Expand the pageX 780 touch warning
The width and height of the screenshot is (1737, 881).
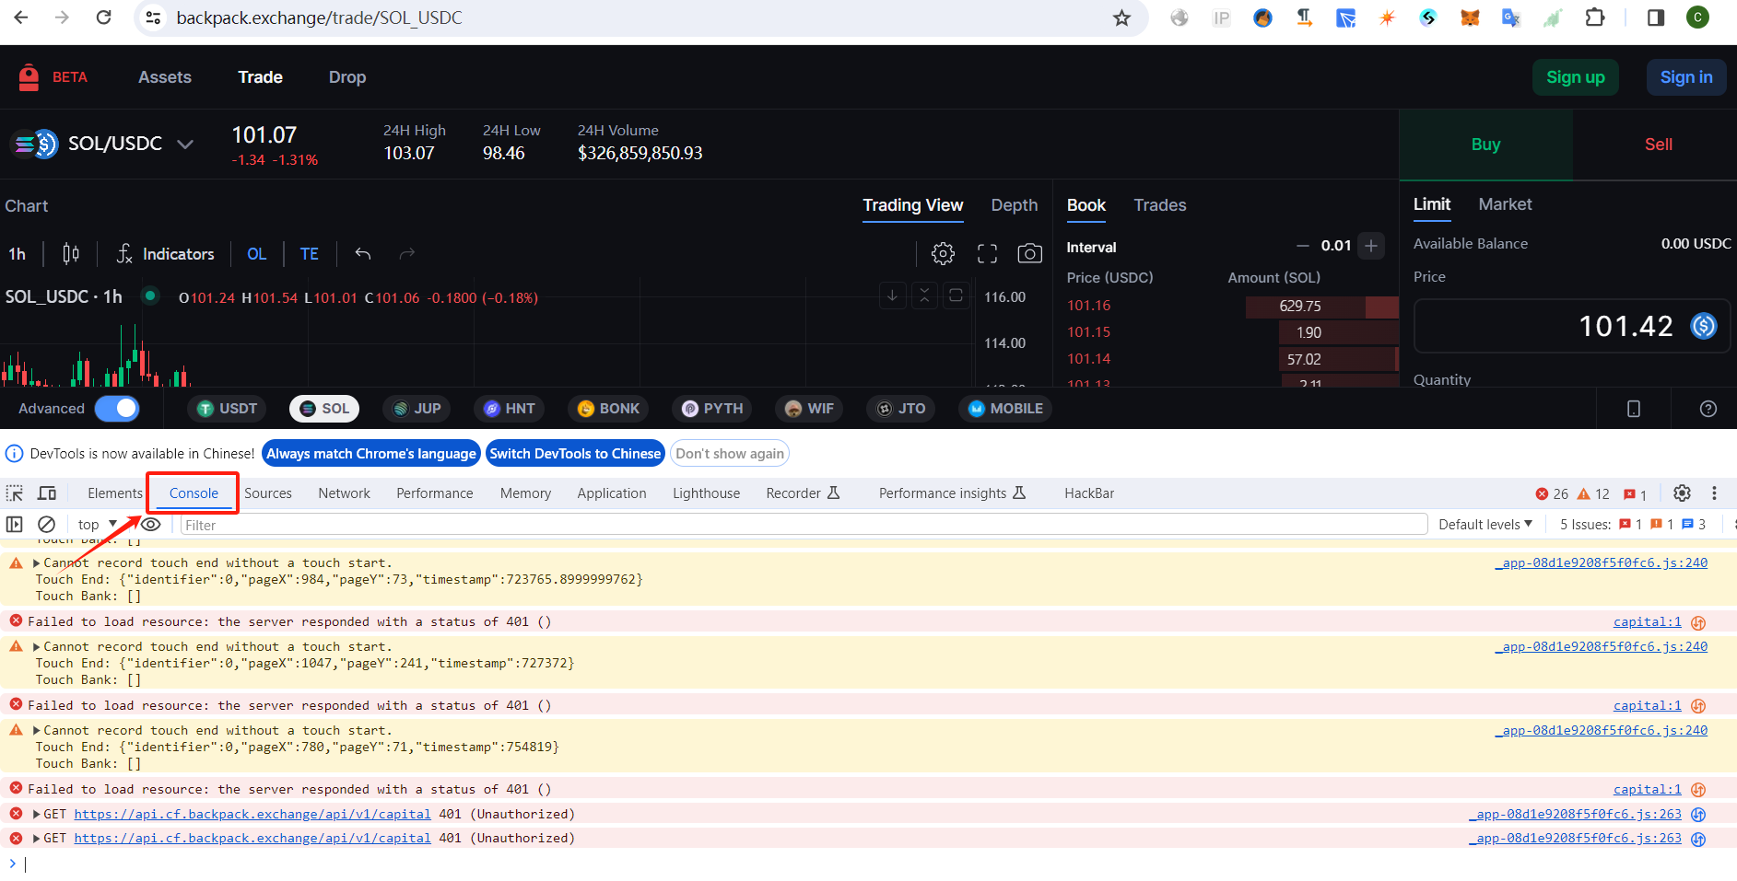(x=37, y=731)
